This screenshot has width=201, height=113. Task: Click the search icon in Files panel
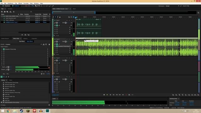point(31,12)
